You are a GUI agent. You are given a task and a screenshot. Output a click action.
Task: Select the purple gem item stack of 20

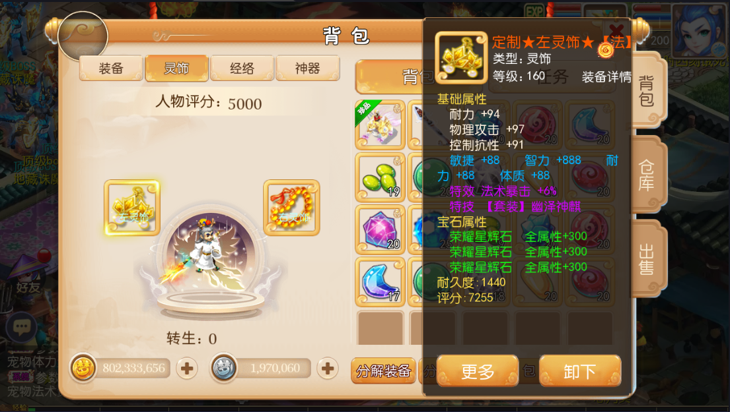coord(381,229)
